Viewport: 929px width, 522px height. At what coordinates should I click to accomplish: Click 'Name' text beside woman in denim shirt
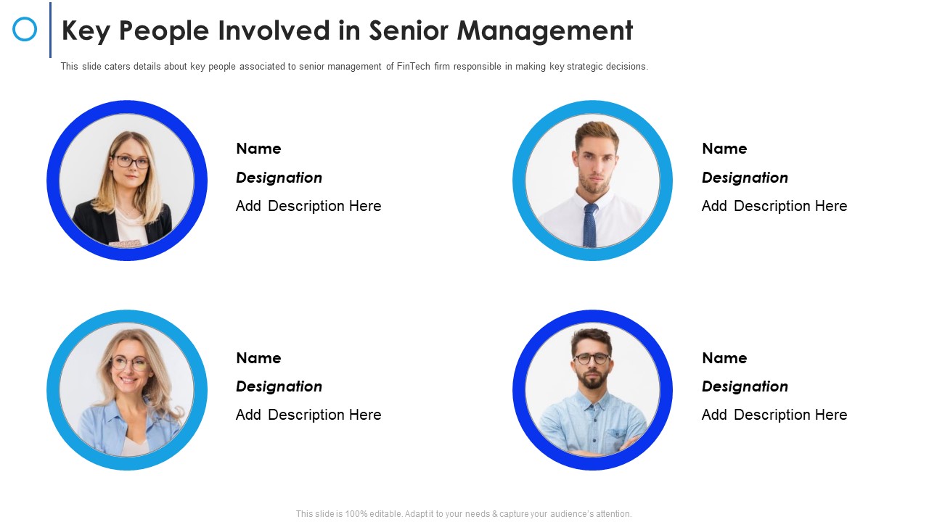[x=258, y=358]
